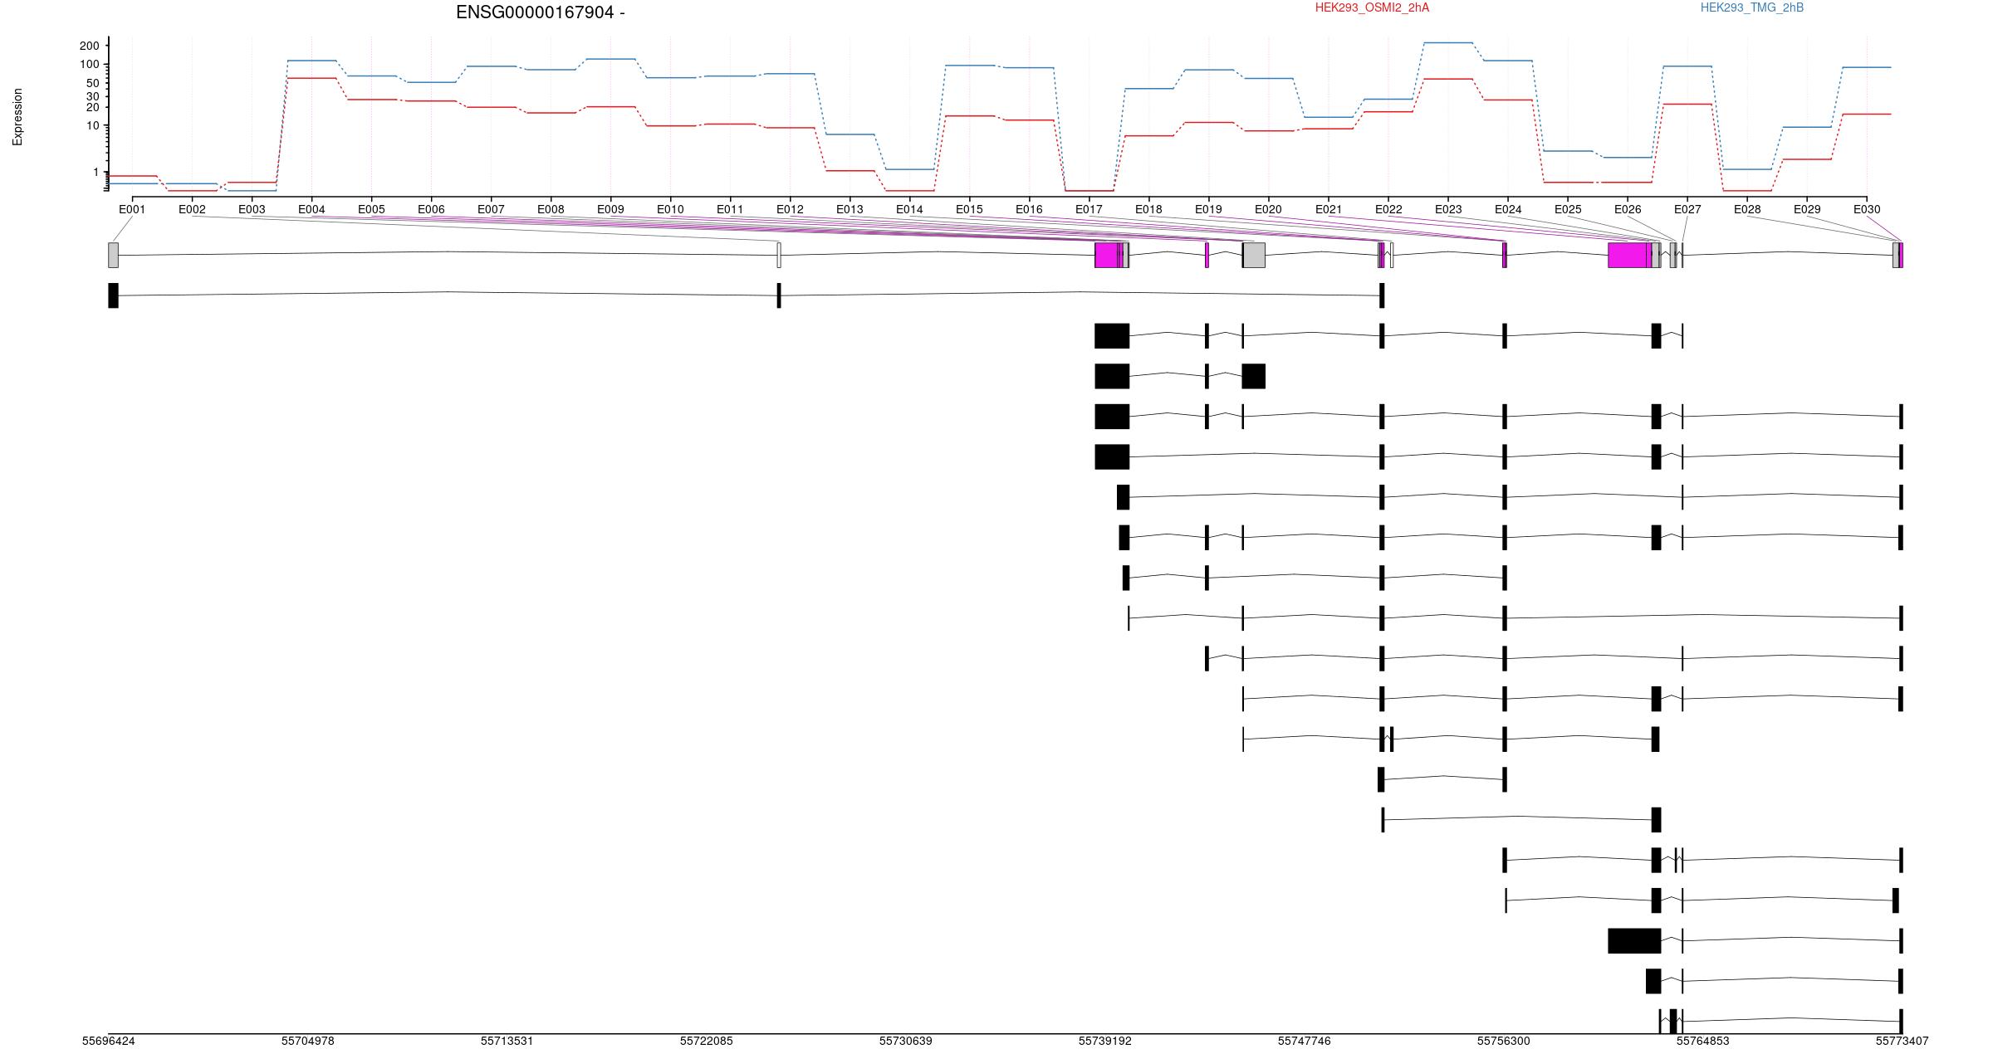Click the Expression y-axis label
Viewport: 1993px width, 1054px height.
(17, 117)
